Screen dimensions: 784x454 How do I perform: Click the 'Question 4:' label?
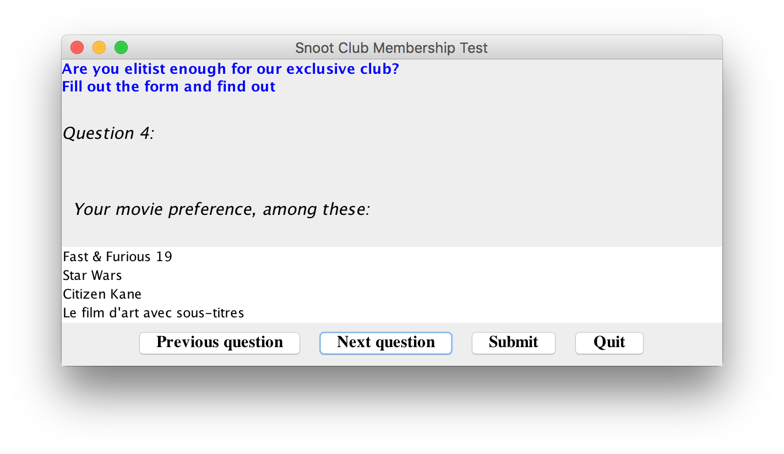[x=108, y=133]
